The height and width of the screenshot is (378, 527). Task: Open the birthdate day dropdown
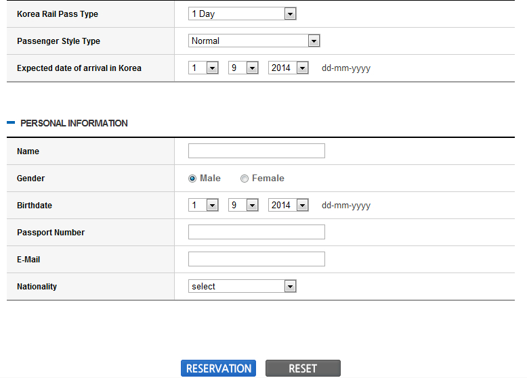click(203, 206)
